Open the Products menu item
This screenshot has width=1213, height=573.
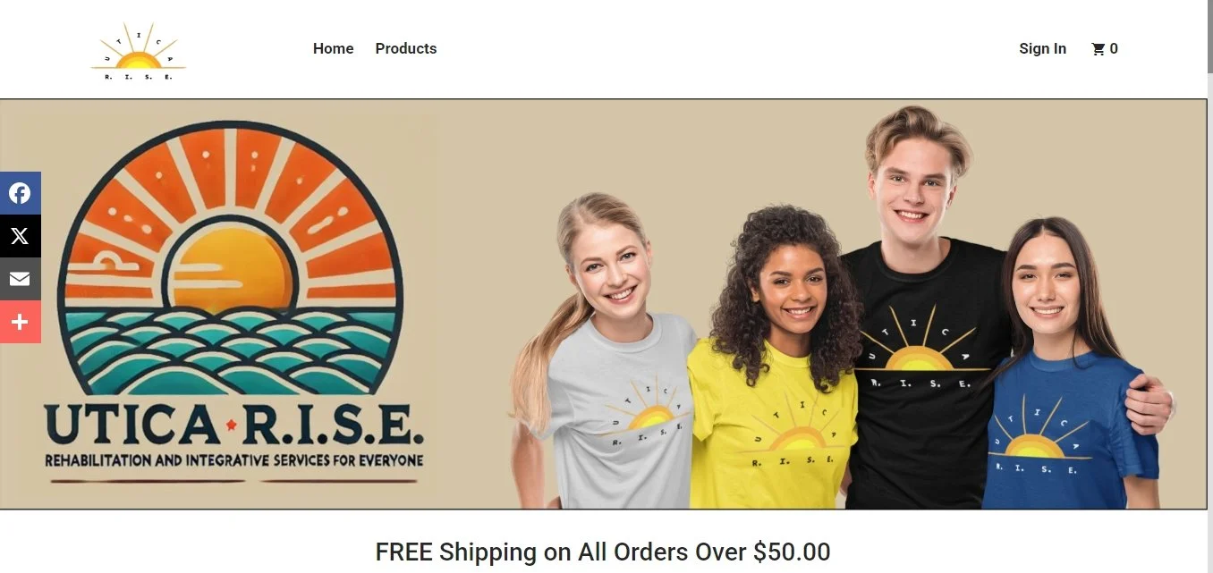coord(406,48)
